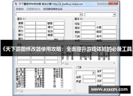Select 金刚手套 in the equipment list
Viewport: 133px width, 96px height.
pos(58,74)
